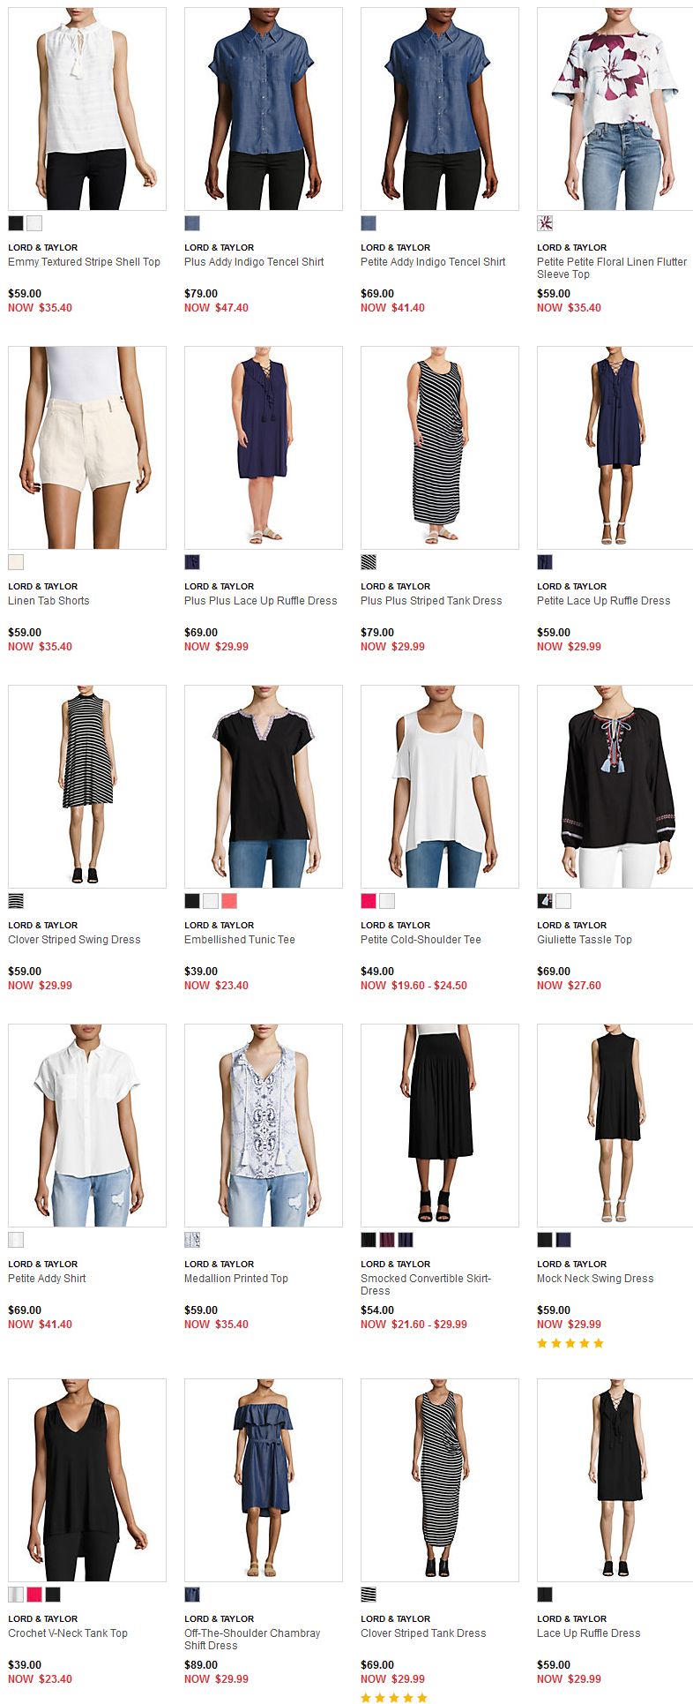Select burgundy swatch of Smocked Convertible Skirt-Dress

click(x=387, y=1240)
